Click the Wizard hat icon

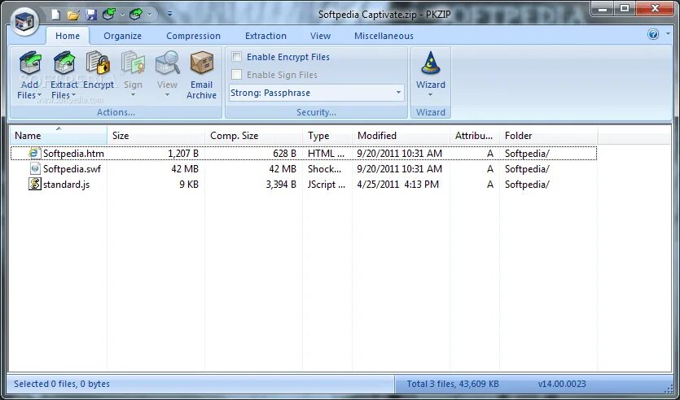pyautogui.click(x=431, y=63)
